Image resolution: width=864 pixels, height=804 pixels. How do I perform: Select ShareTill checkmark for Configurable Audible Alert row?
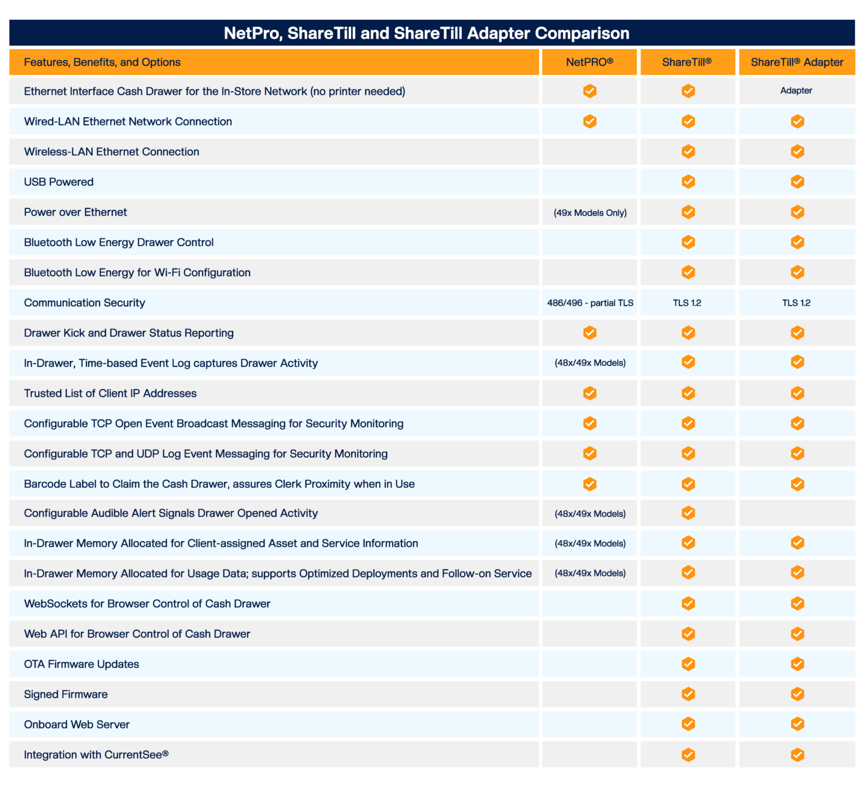click(688, 513)
